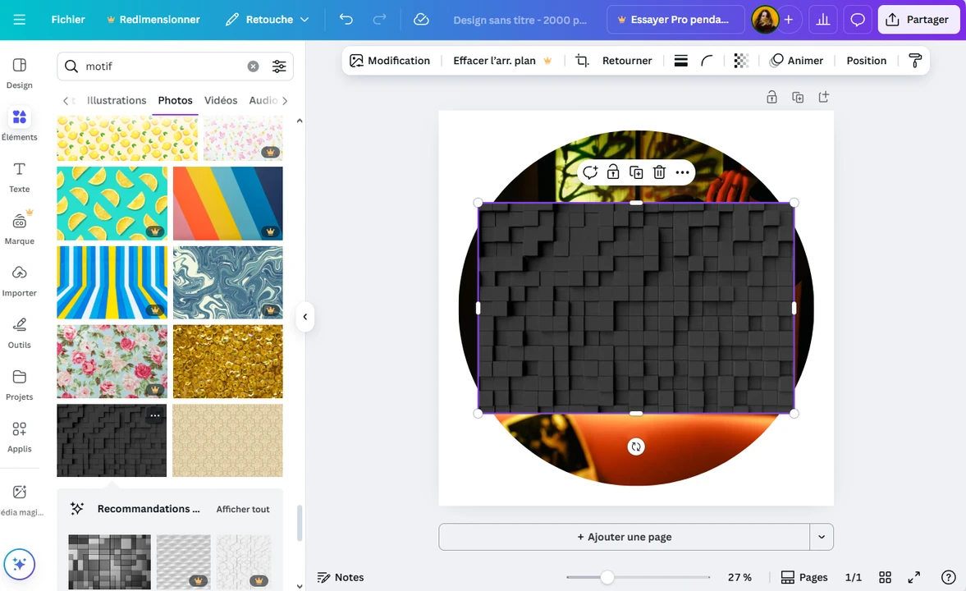Viewport: 966px width, 591px height.
Task: Undo the last action
Action: [x=346, y=20]
